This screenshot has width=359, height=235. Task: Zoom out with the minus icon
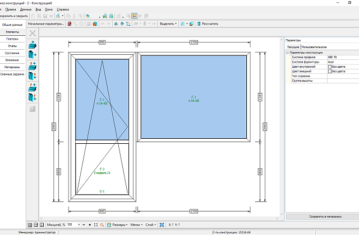[84, 225]
